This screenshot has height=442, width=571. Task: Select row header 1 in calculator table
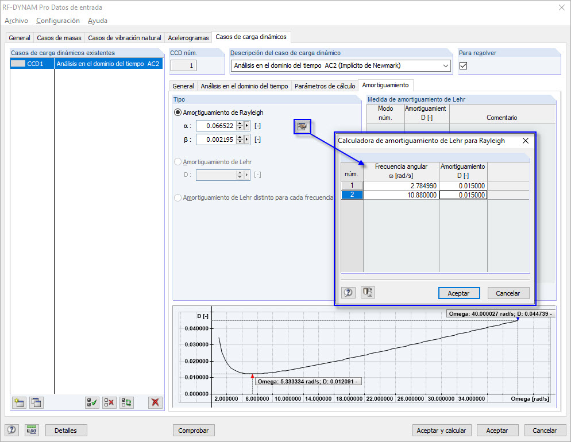tap(352, 185)
